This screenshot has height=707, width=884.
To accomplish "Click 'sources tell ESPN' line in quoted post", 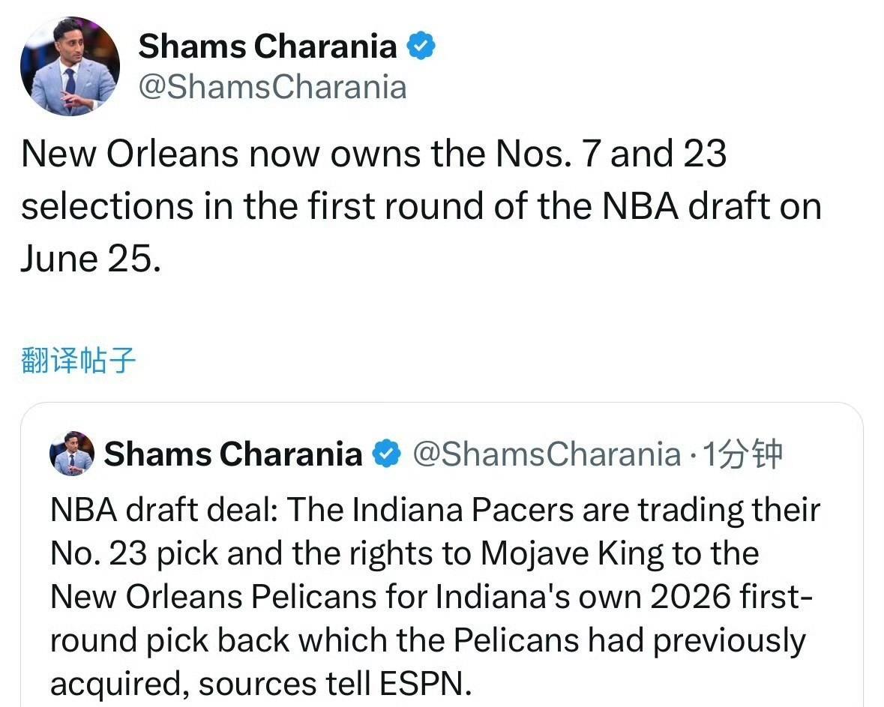I will [334, 684].
